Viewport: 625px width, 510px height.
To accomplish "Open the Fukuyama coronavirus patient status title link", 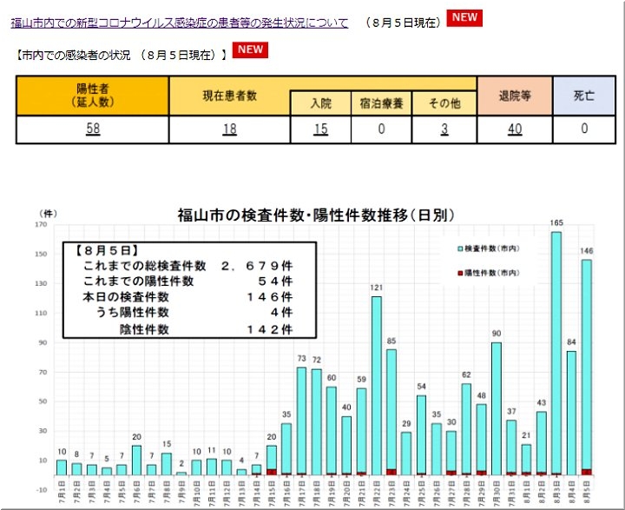I will point(180,23).
